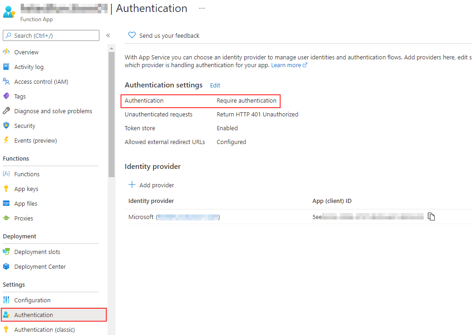Collapse the sidebar with double chevron
The image size is (472, 335).
108,35
